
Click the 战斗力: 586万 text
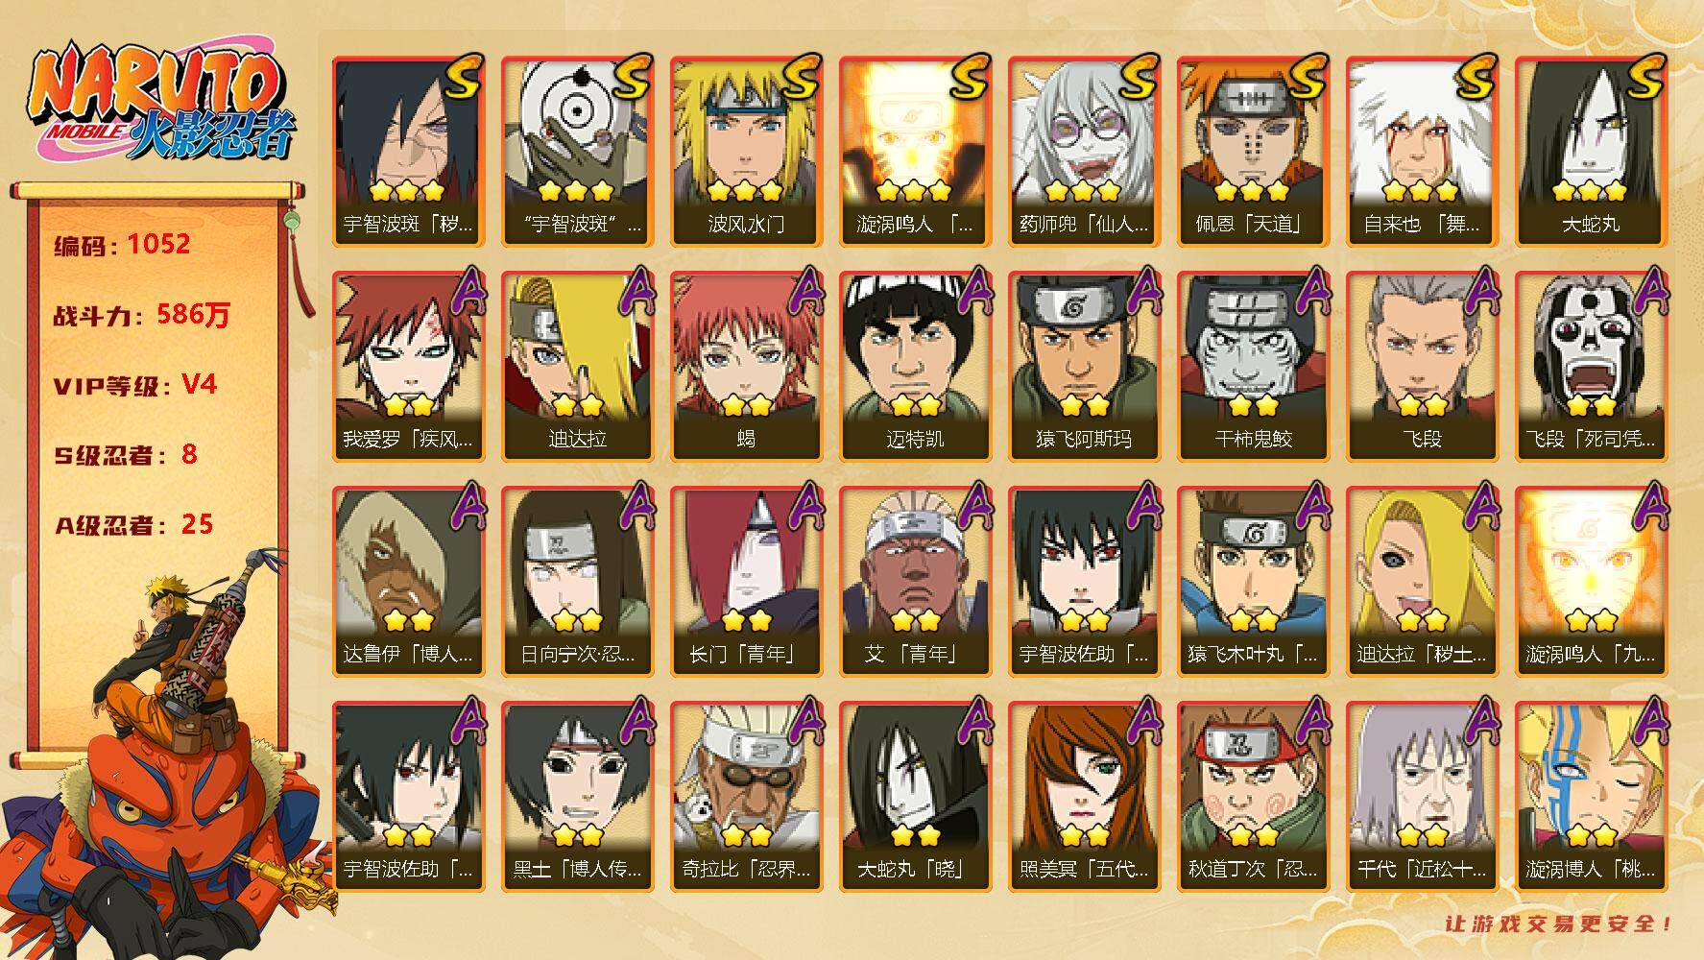click(x=141, y=315)
